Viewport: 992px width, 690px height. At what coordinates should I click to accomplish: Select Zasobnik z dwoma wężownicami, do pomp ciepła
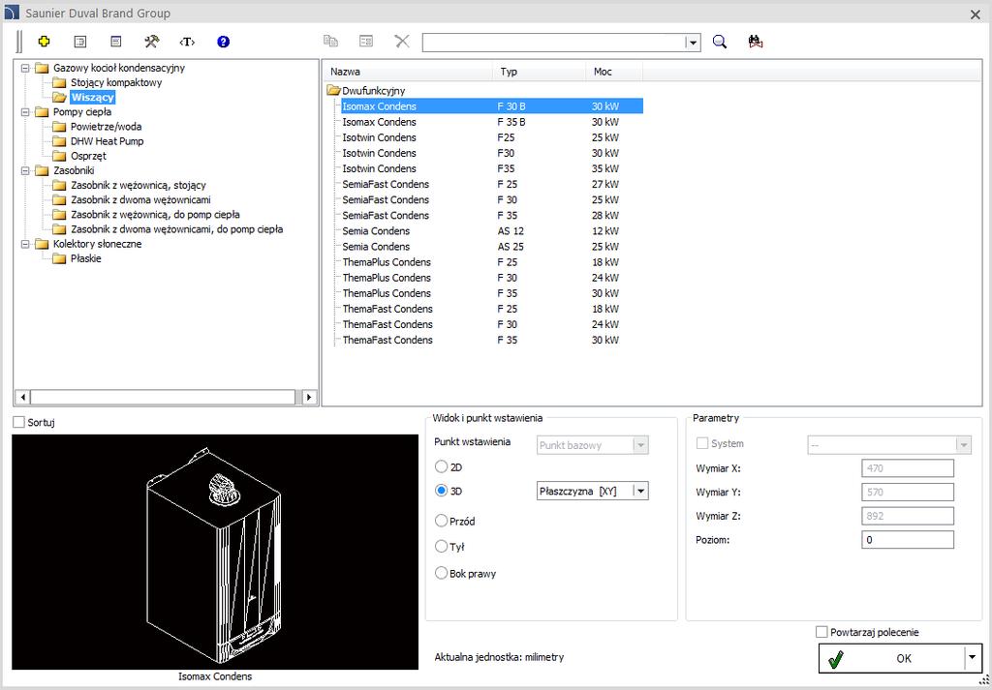click(176, 229)
